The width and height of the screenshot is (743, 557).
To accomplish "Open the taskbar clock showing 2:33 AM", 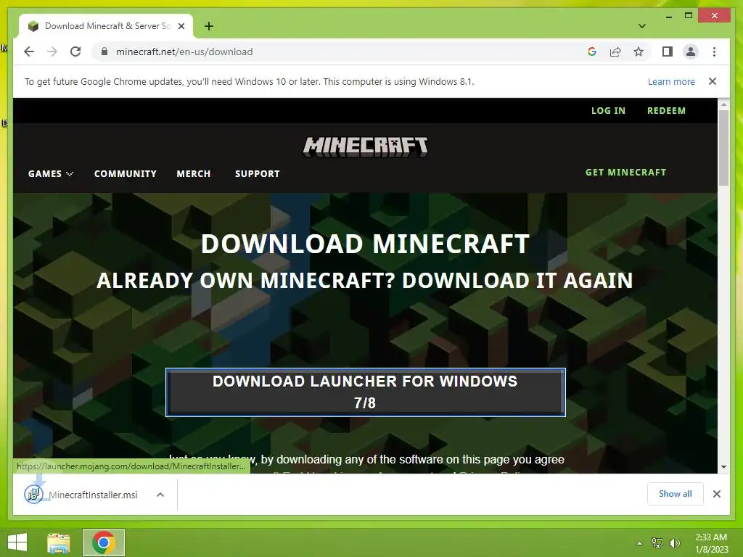I will pyautogui.click(x=711, y=543).
